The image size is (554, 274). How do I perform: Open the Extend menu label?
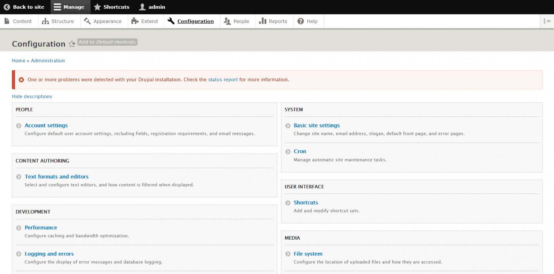(x=150, y=21)
